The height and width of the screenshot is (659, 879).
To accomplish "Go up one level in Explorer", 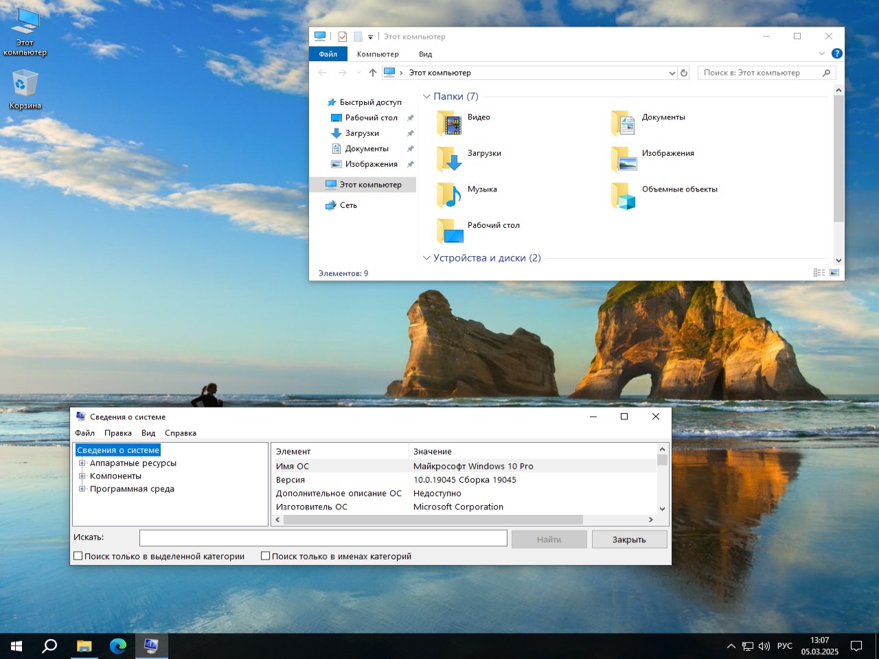I will 373,73.
